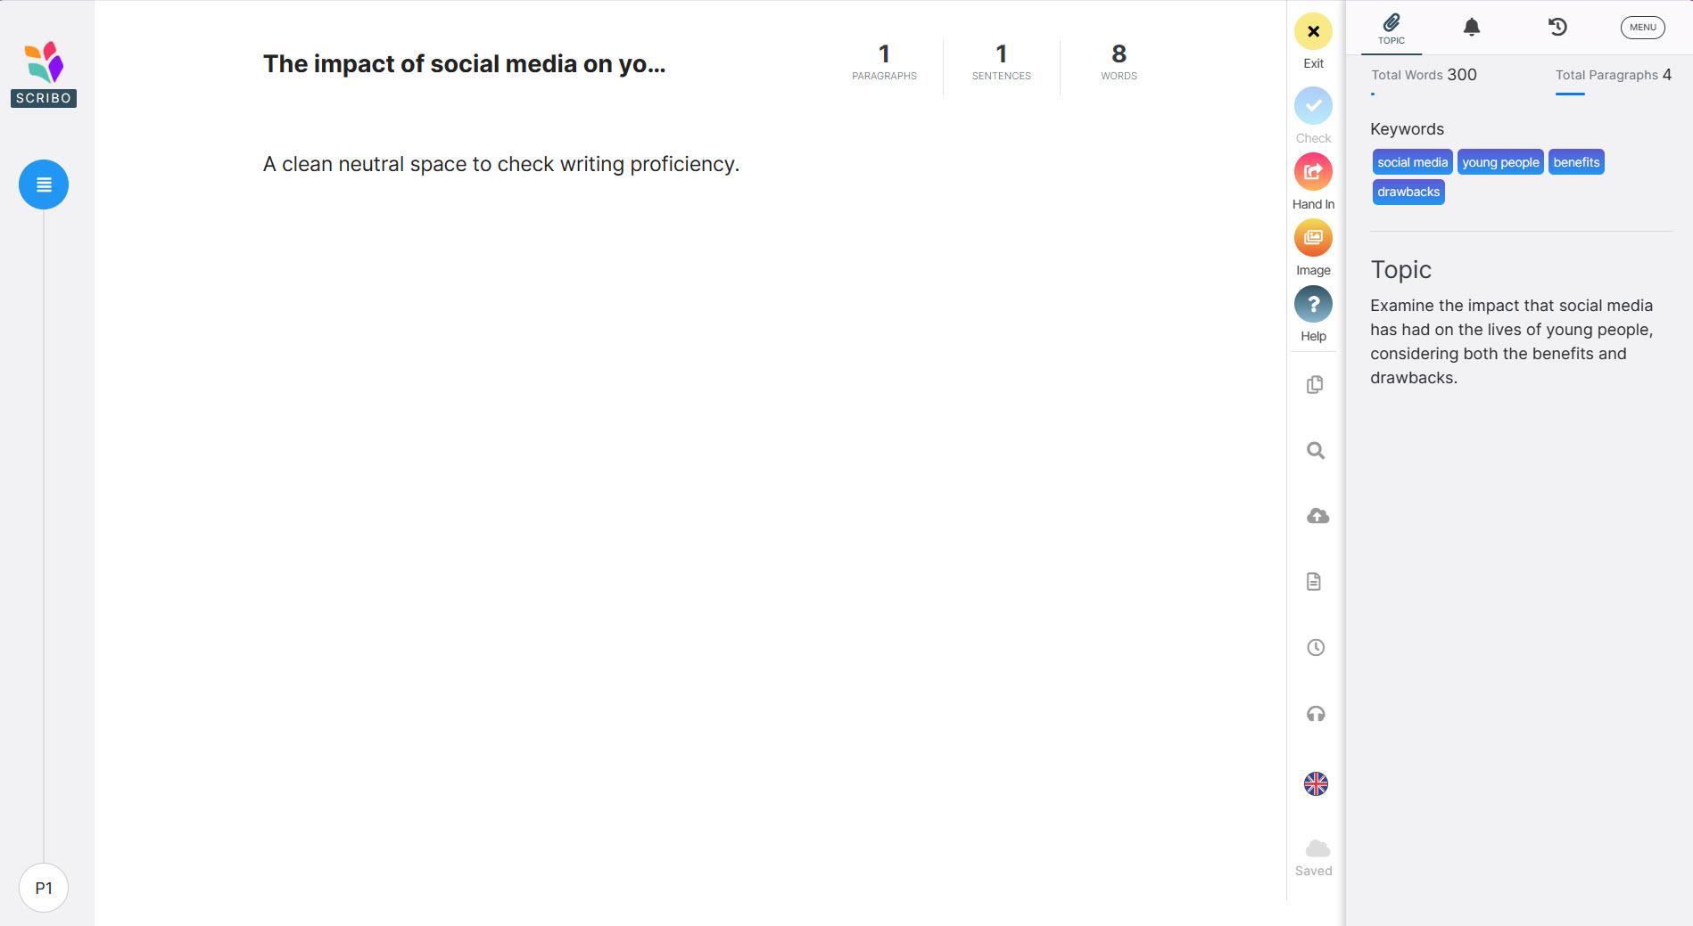The height and width of the screenshot is (926, 1693).
Task: Click the clock timer icon
Action: pos(1315,648)
